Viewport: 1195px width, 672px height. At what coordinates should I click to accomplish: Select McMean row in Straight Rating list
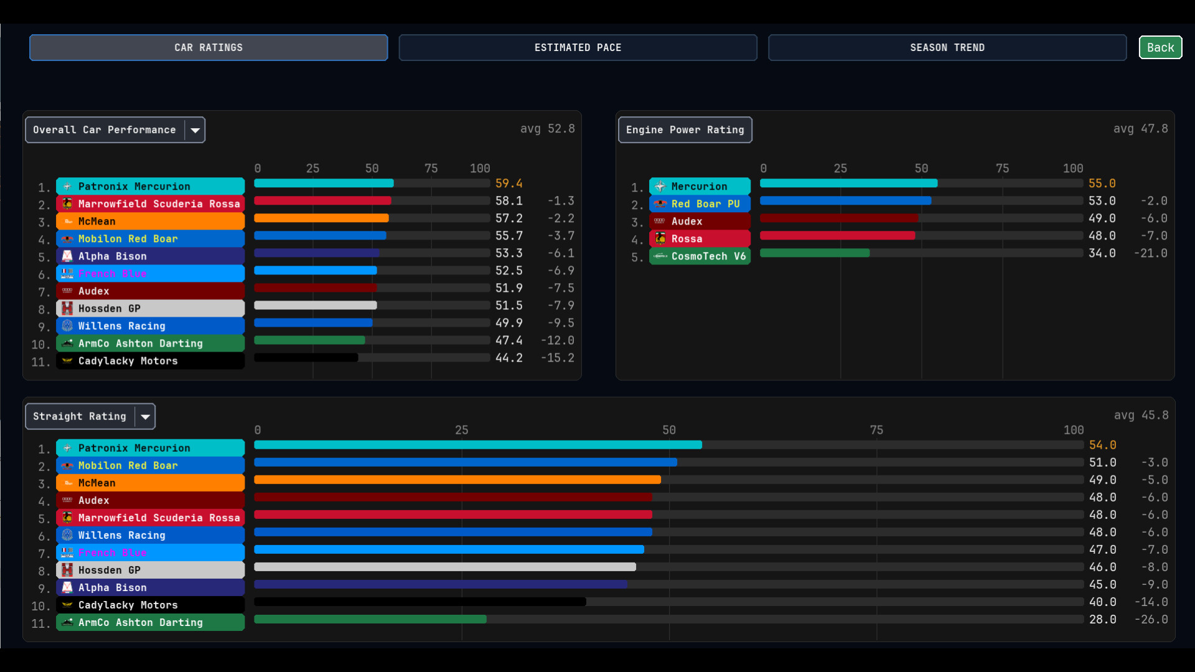pyautogui.click(x=151, y=483)
